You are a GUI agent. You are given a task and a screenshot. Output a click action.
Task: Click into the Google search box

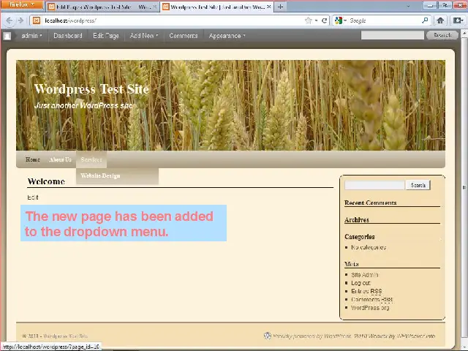pos(385,20)
